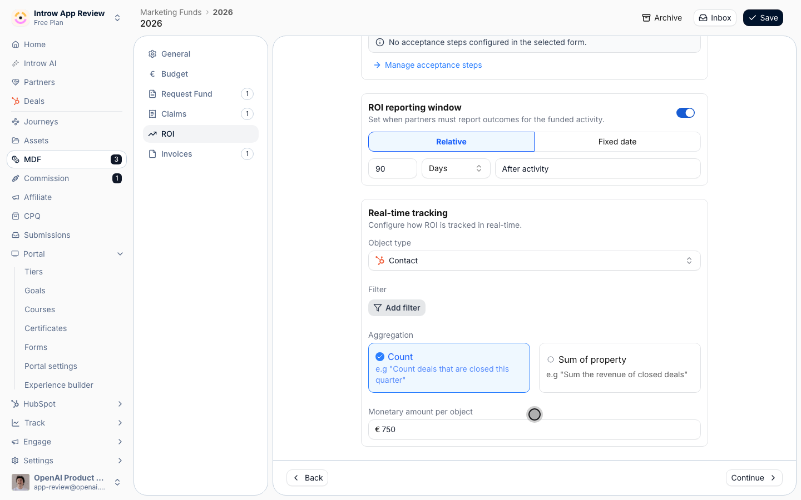The width and height of the screenshot is (801, 500).
Task: Expand the Engage sidebar section
Action: point(120,442)
